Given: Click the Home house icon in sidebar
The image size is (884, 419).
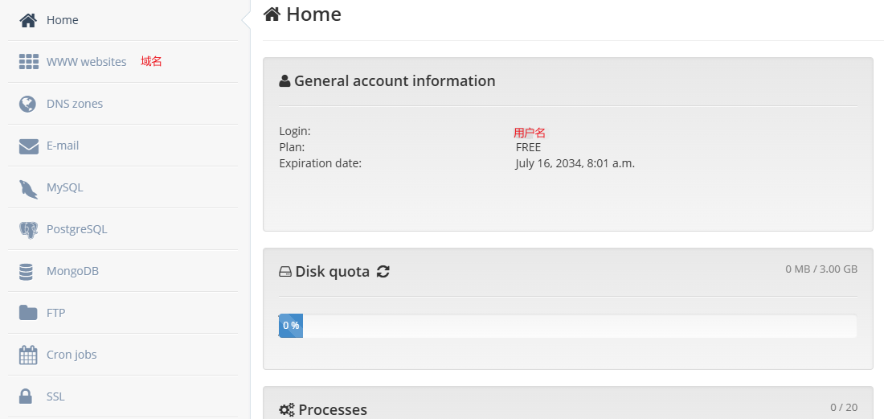Looking at the screenshot, I should pyautogui.click(x=28, y=20).
